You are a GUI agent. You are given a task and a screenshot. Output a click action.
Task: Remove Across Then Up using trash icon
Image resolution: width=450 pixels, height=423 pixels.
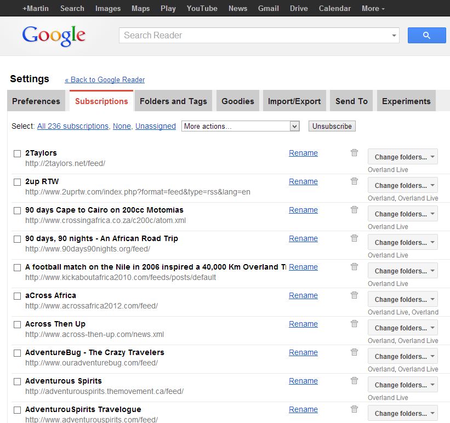point(355,323)
